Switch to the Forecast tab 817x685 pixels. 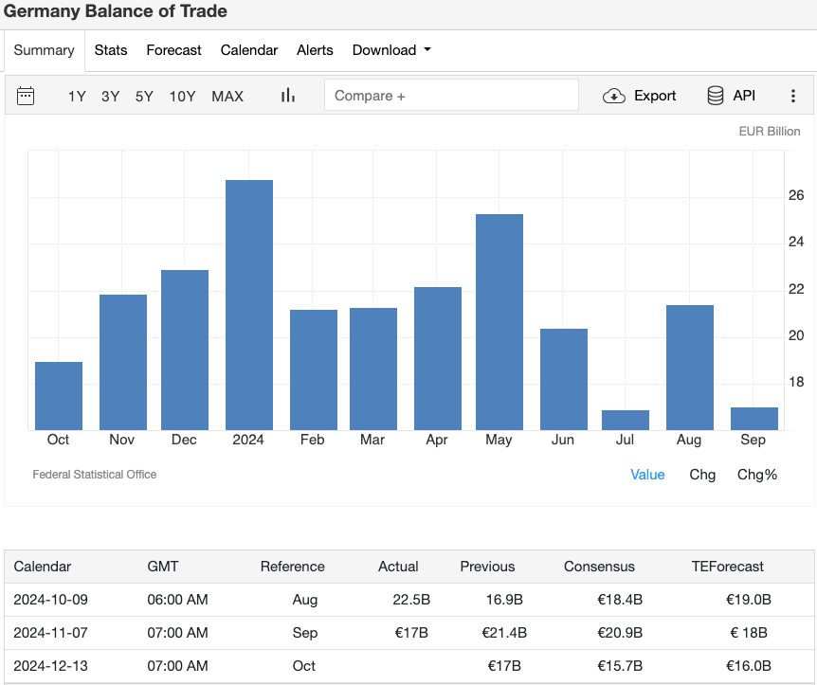[x=173, y=50]
